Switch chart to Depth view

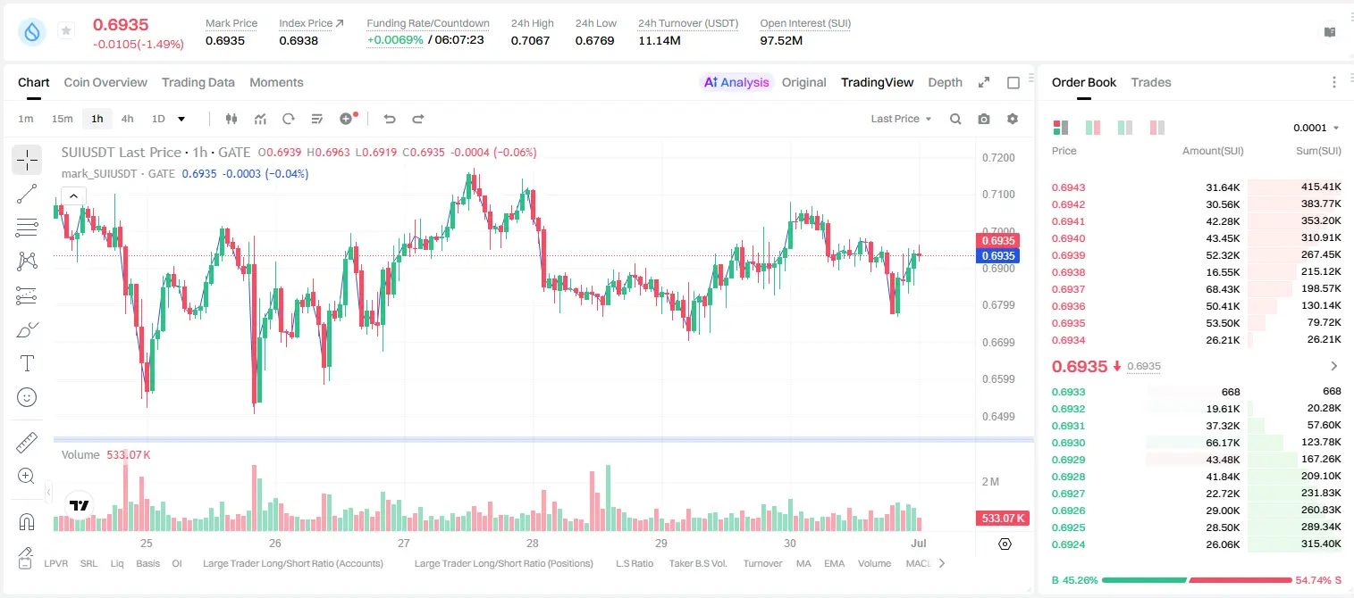945,82
